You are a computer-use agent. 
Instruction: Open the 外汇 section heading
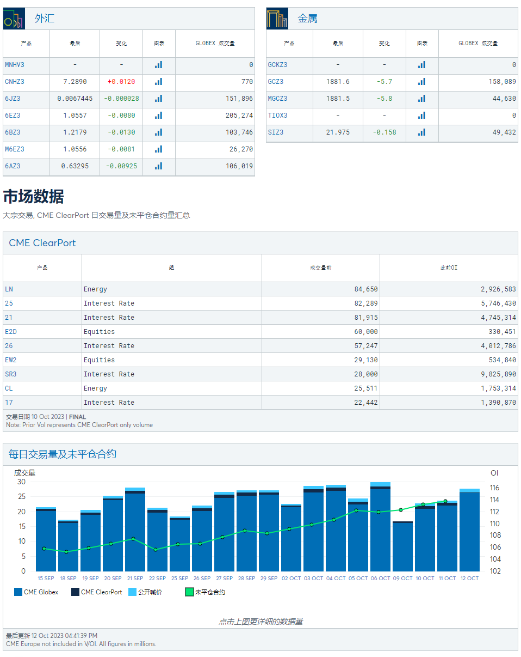[45, 19]
